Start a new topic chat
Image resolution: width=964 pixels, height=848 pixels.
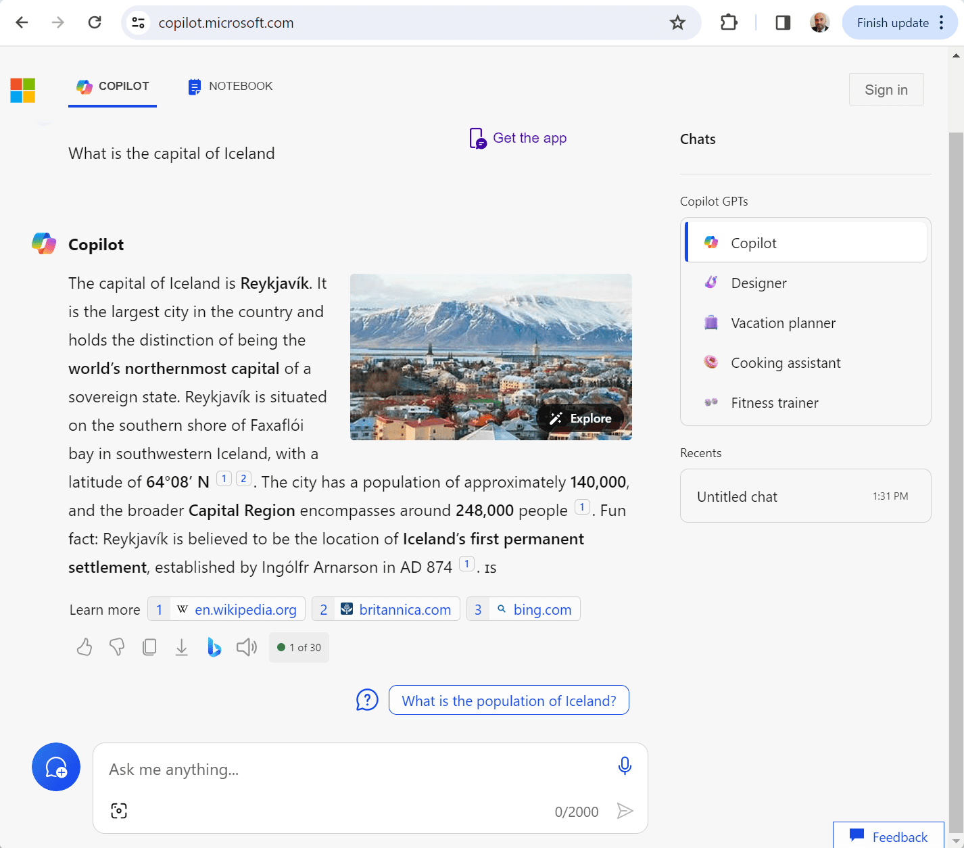(56, 767)
